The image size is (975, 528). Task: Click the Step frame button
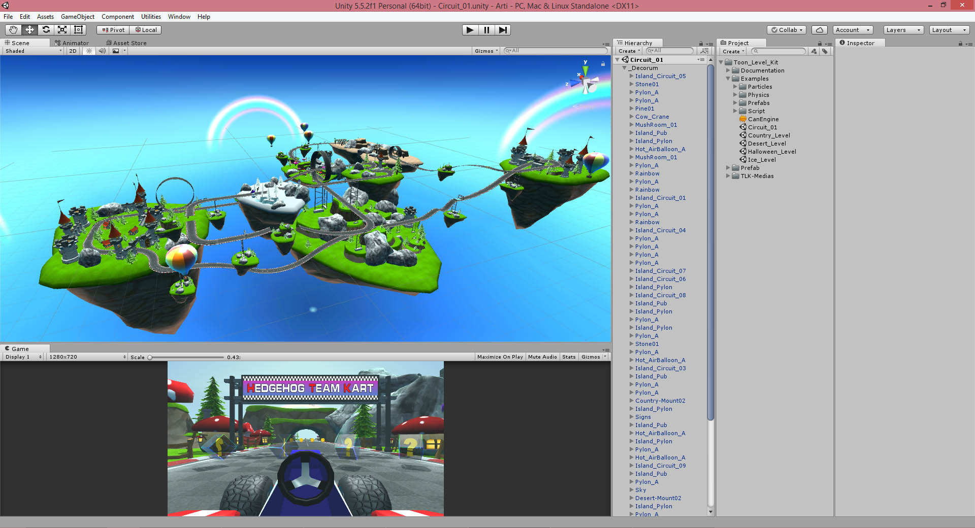tap(503, 30)
